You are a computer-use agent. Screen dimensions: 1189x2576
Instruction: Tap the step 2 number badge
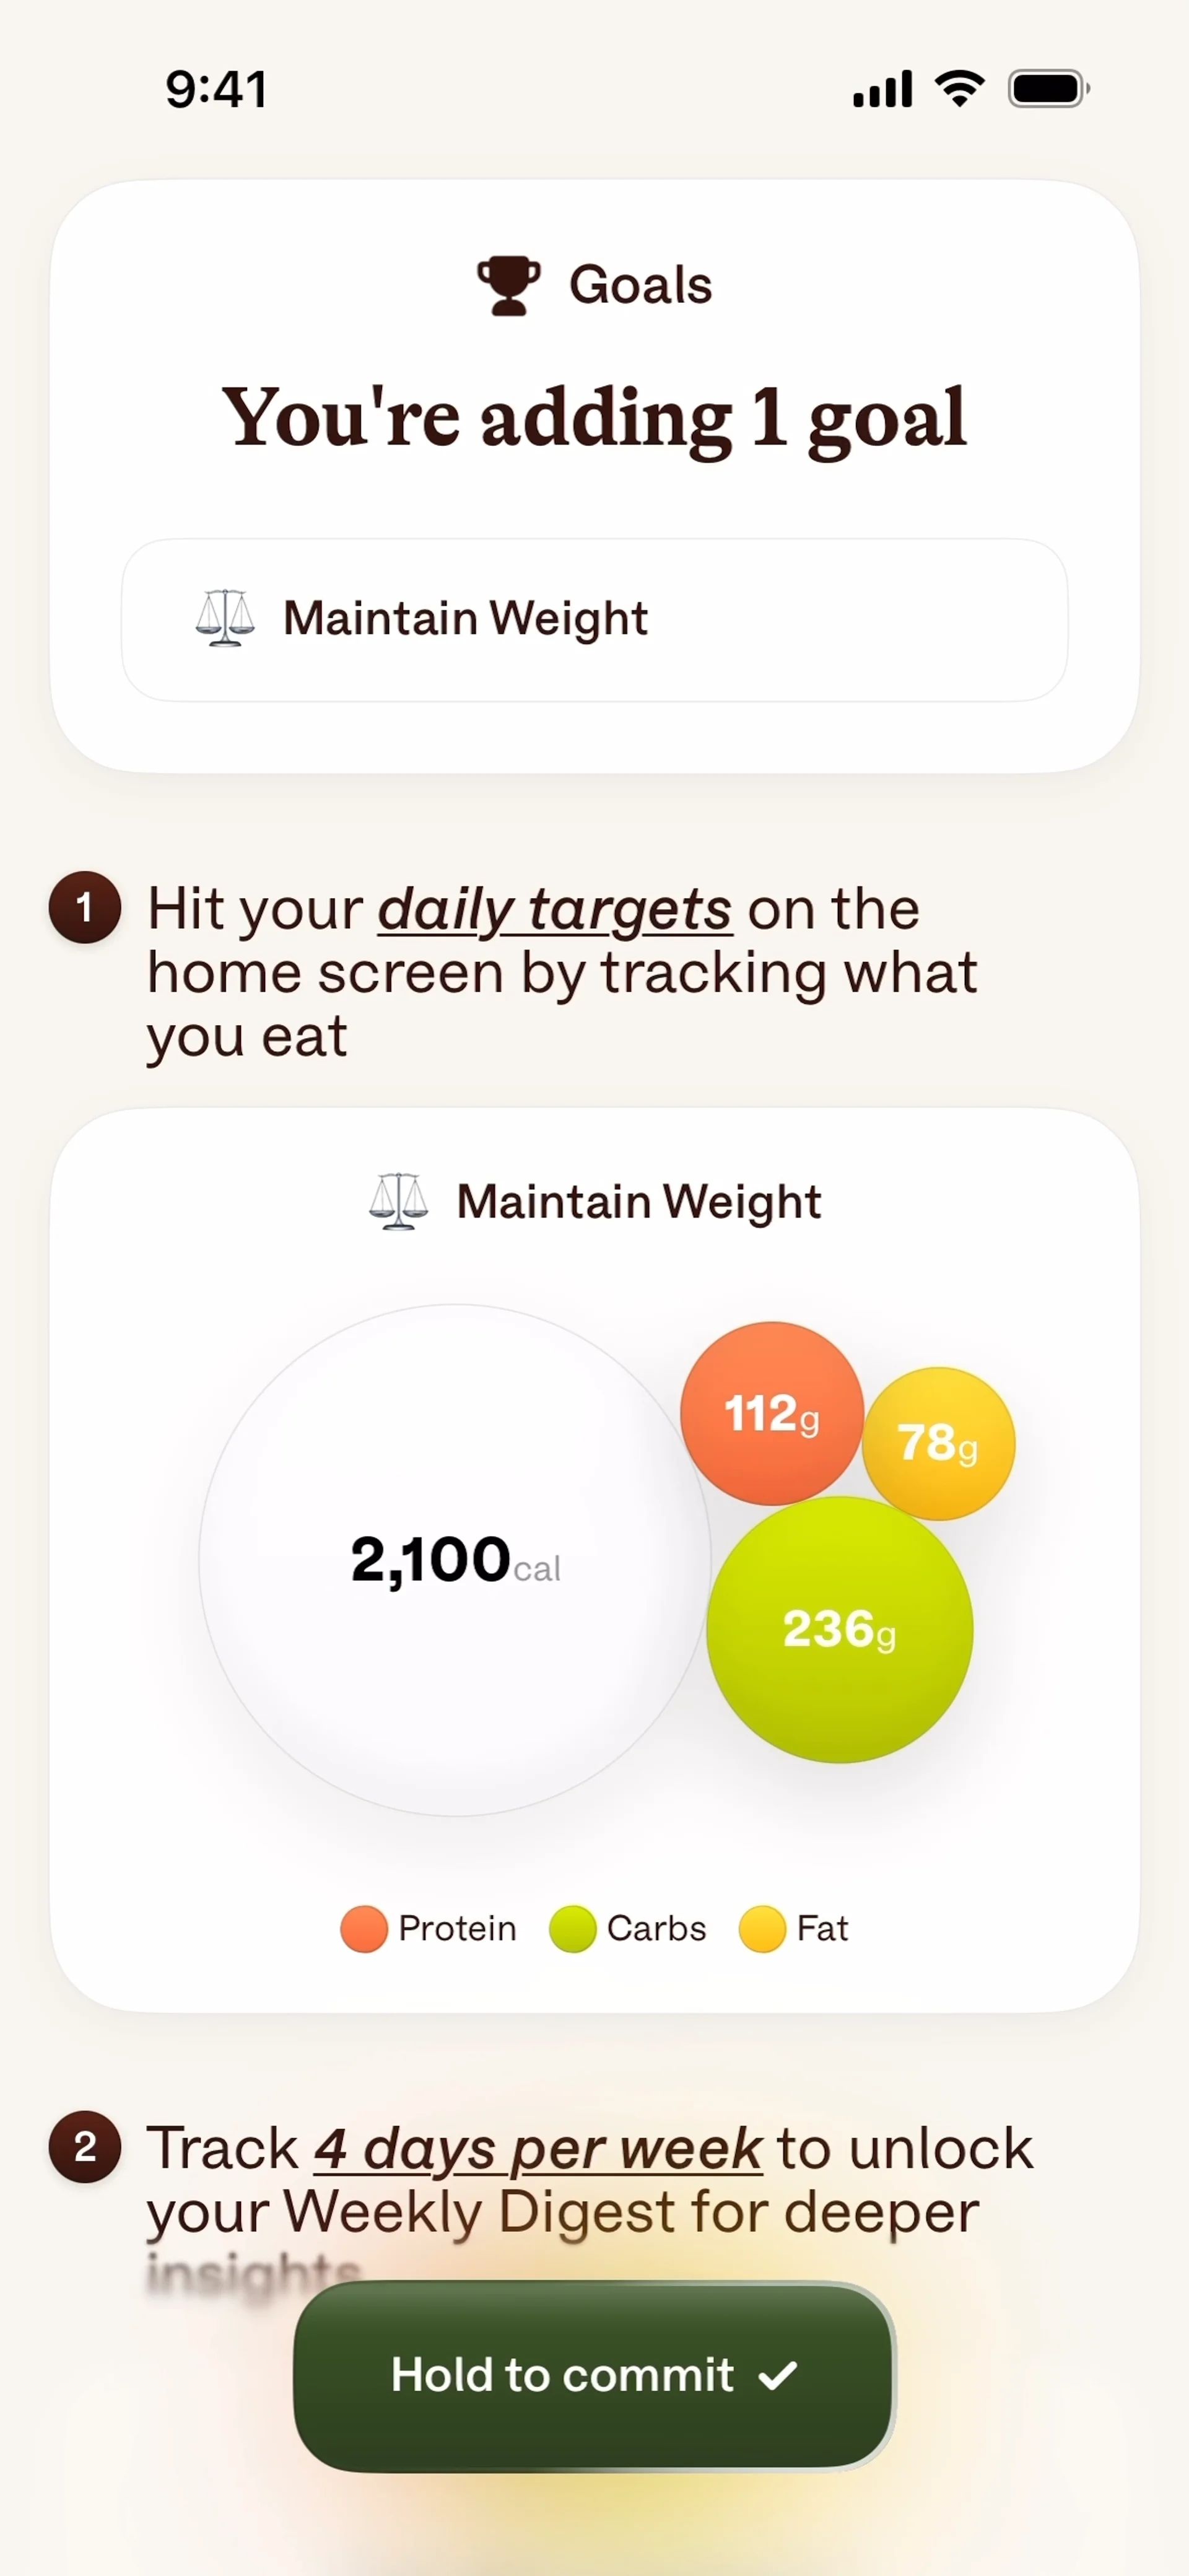(85, 2147)
